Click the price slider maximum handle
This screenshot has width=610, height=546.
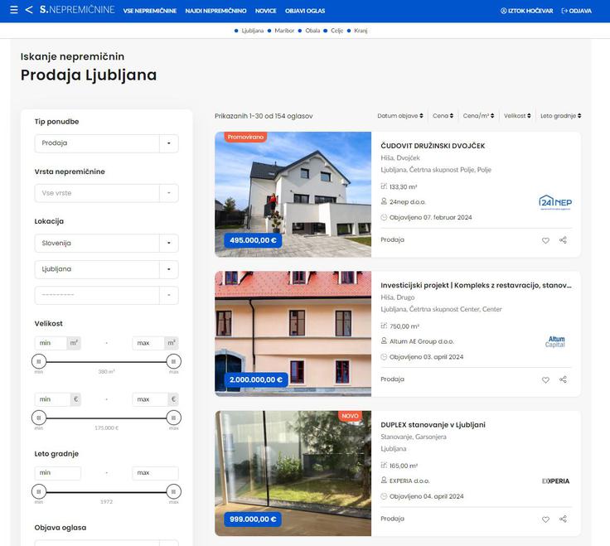[173, 418]
